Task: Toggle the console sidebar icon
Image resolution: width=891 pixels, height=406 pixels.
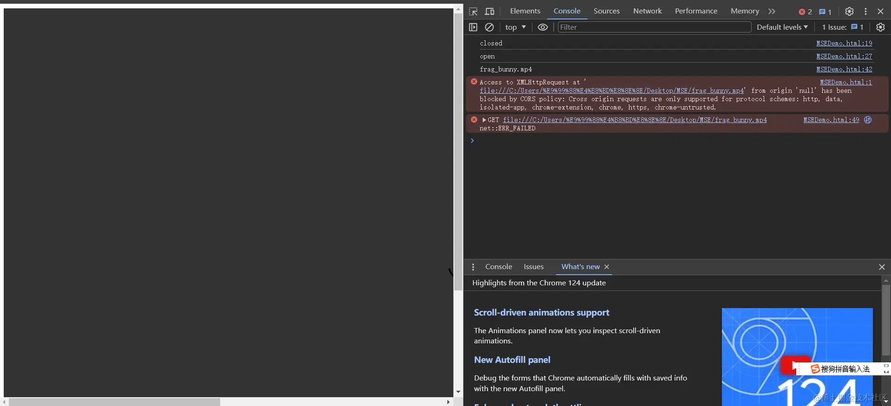Action: click(x=473, y=27)
